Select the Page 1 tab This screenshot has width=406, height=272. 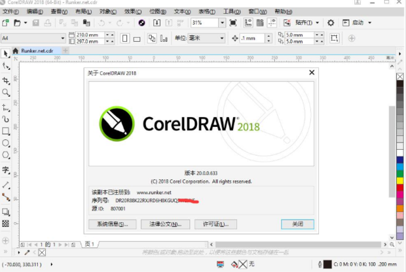pos(90,244)
